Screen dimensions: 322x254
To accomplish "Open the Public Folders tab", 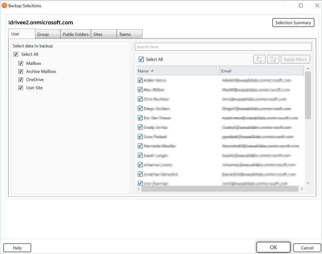I will click(x=75, y=34).
